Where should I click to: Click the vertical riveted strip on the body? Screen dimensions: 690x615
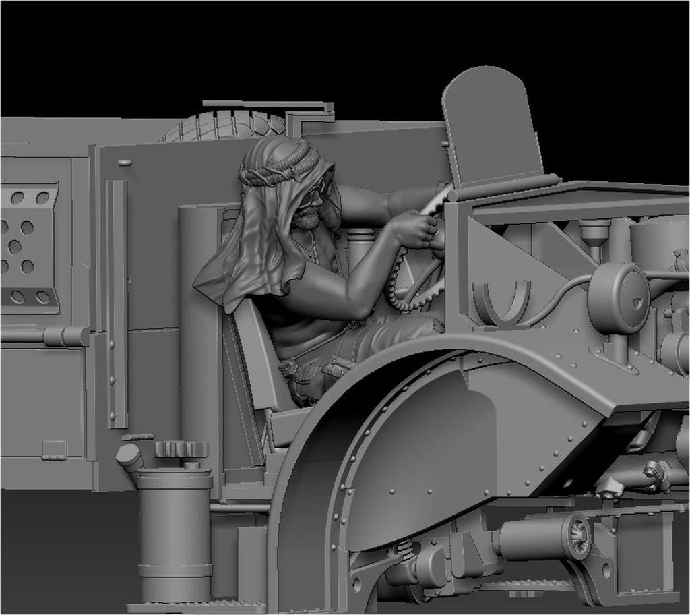pos(116,303)
